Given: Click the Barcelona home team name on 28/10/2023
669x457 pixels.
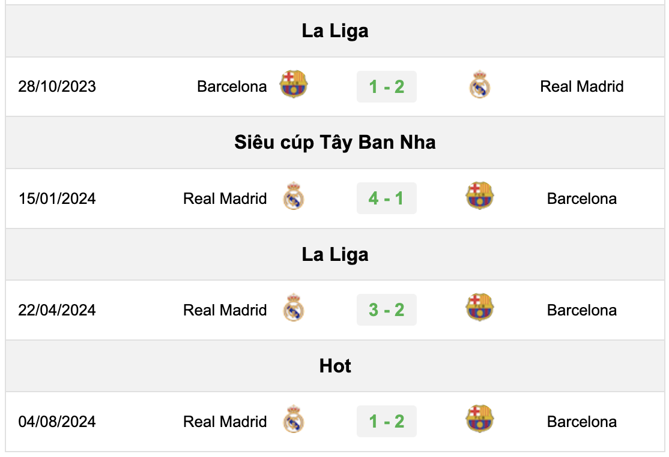Looking at the screenshot, I should [x=232, y=86].
